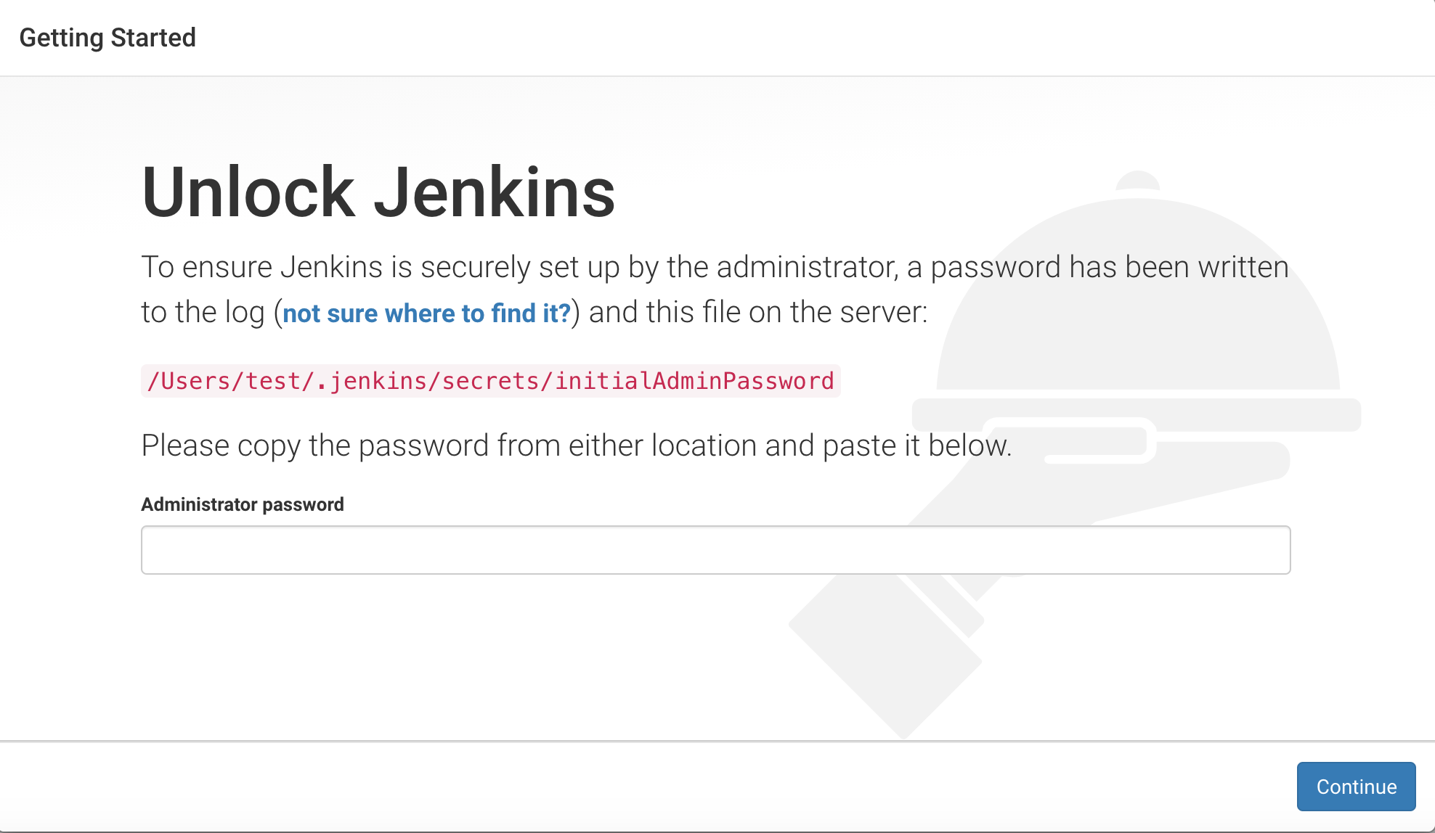
Task: Click the 'Unlock Jenkins' page heading
Action: [x=378, y=192]
